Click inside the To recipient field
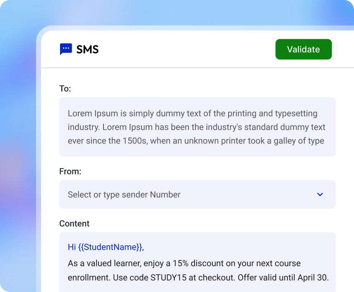354x292 pixels. [197, 127]
